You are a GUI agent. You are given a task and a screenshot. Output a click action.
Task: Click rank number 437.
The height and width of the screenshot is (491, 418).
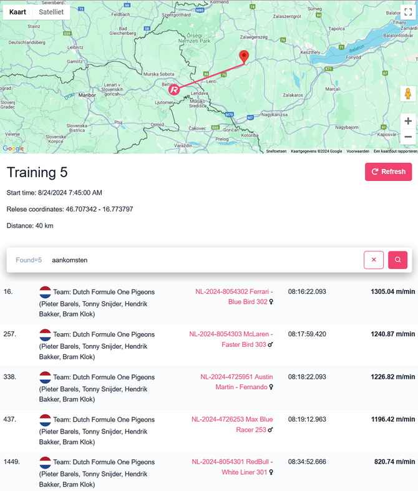(10, 419)
